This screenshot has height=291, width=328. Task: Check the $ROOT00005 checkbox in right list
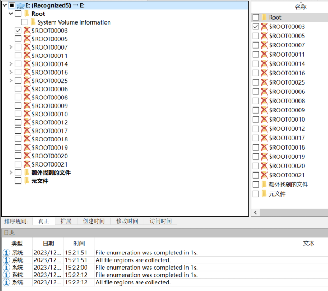[x=255, y=36]
